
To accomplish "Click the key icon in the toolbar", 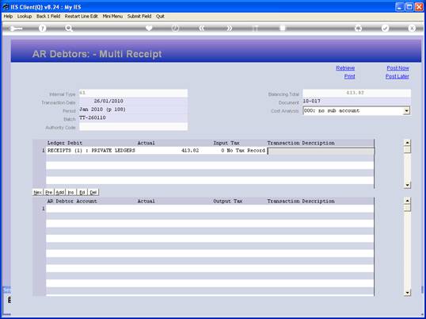I will point(16,29).
